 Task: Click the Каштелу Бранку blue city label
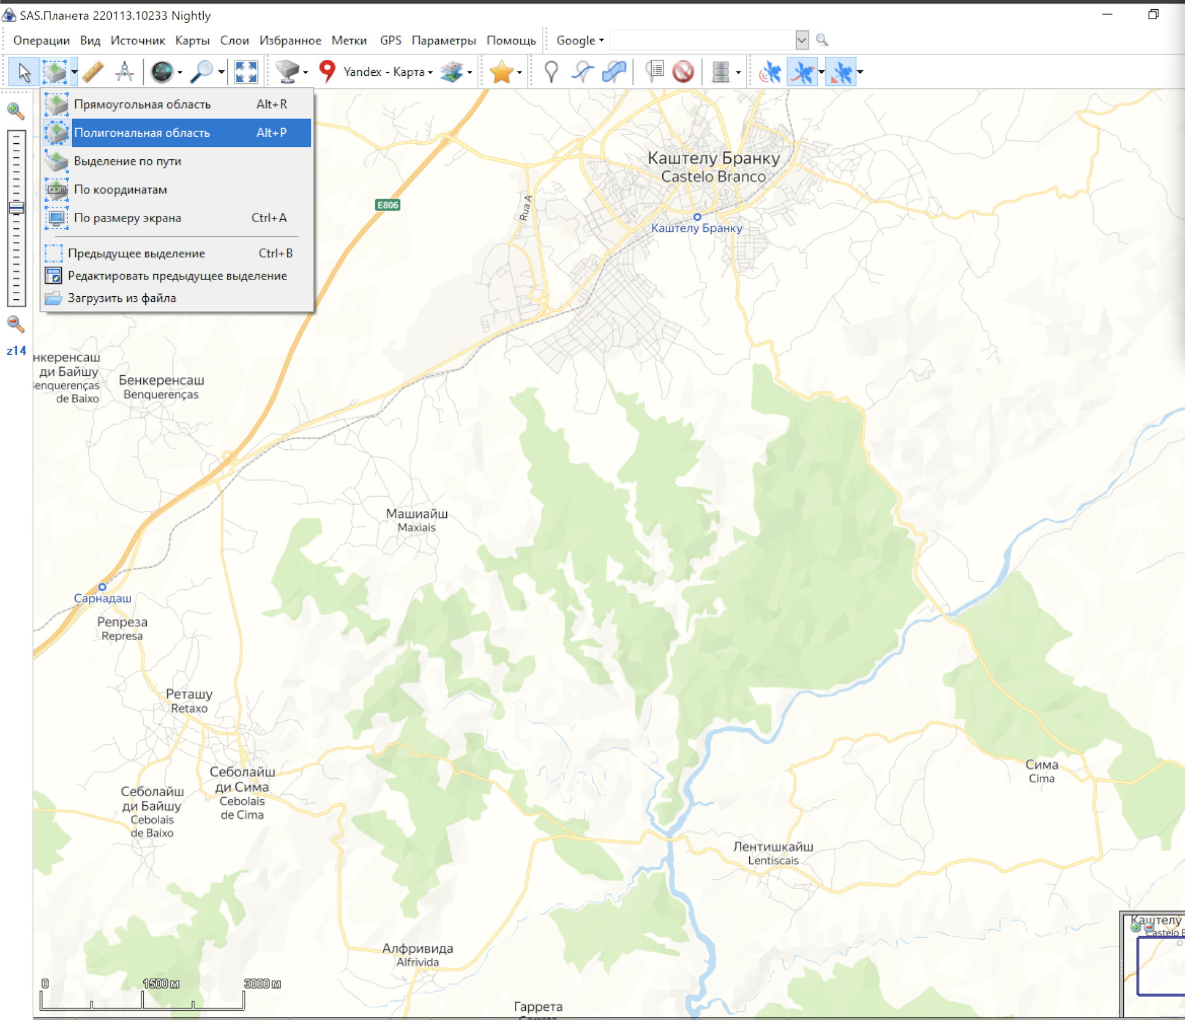(x=697, y=228)
